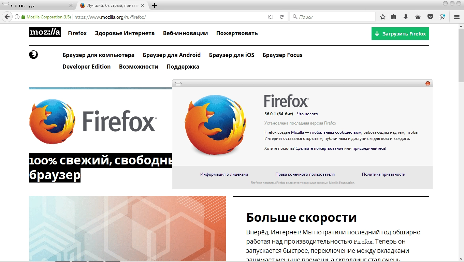Open Developer Edition link
The image size is (464, 262).
coord(87,67)
